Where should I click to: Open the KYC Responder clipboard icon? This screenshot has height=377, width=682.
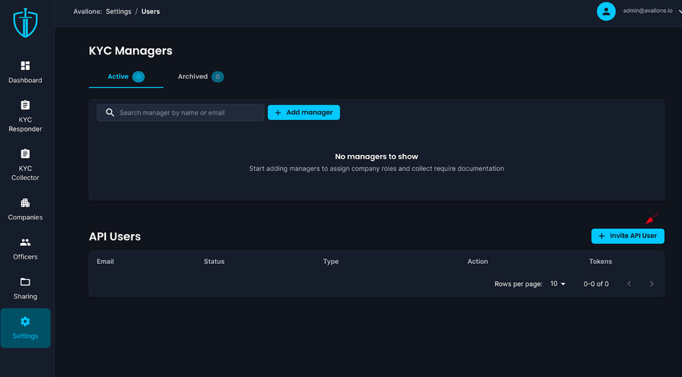pyautogui.click(x=25, y=105)
